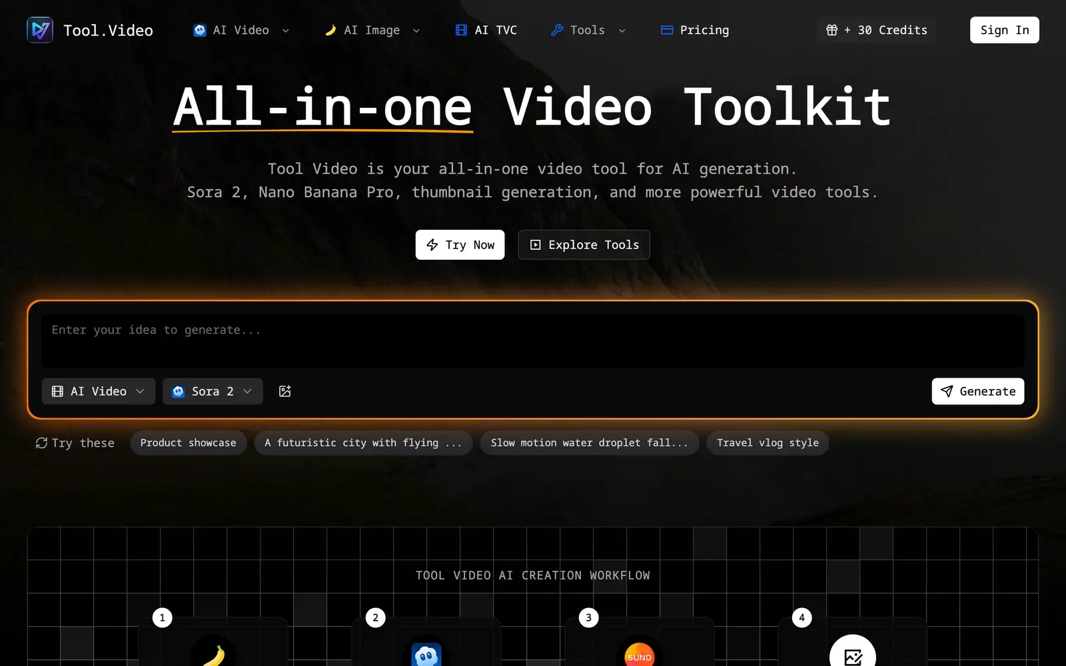Viewport: 1066px width, 666px height.
Task: Click the film icon beside AI TVC
Action: [461, 30]
